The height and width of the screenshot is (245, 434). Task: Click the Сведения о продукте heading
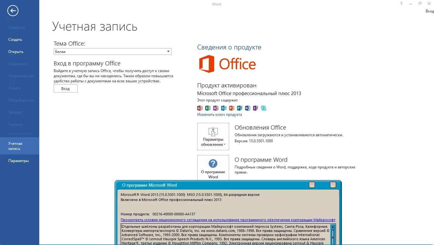click(229, 47)
